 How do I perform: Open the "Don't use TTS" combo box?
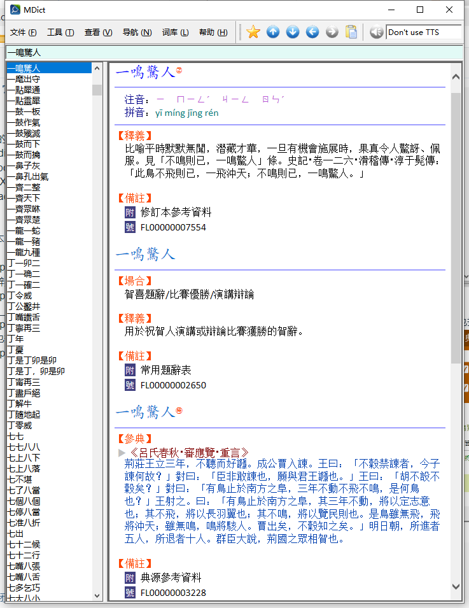pyautogui.click(x=423, y=32)
